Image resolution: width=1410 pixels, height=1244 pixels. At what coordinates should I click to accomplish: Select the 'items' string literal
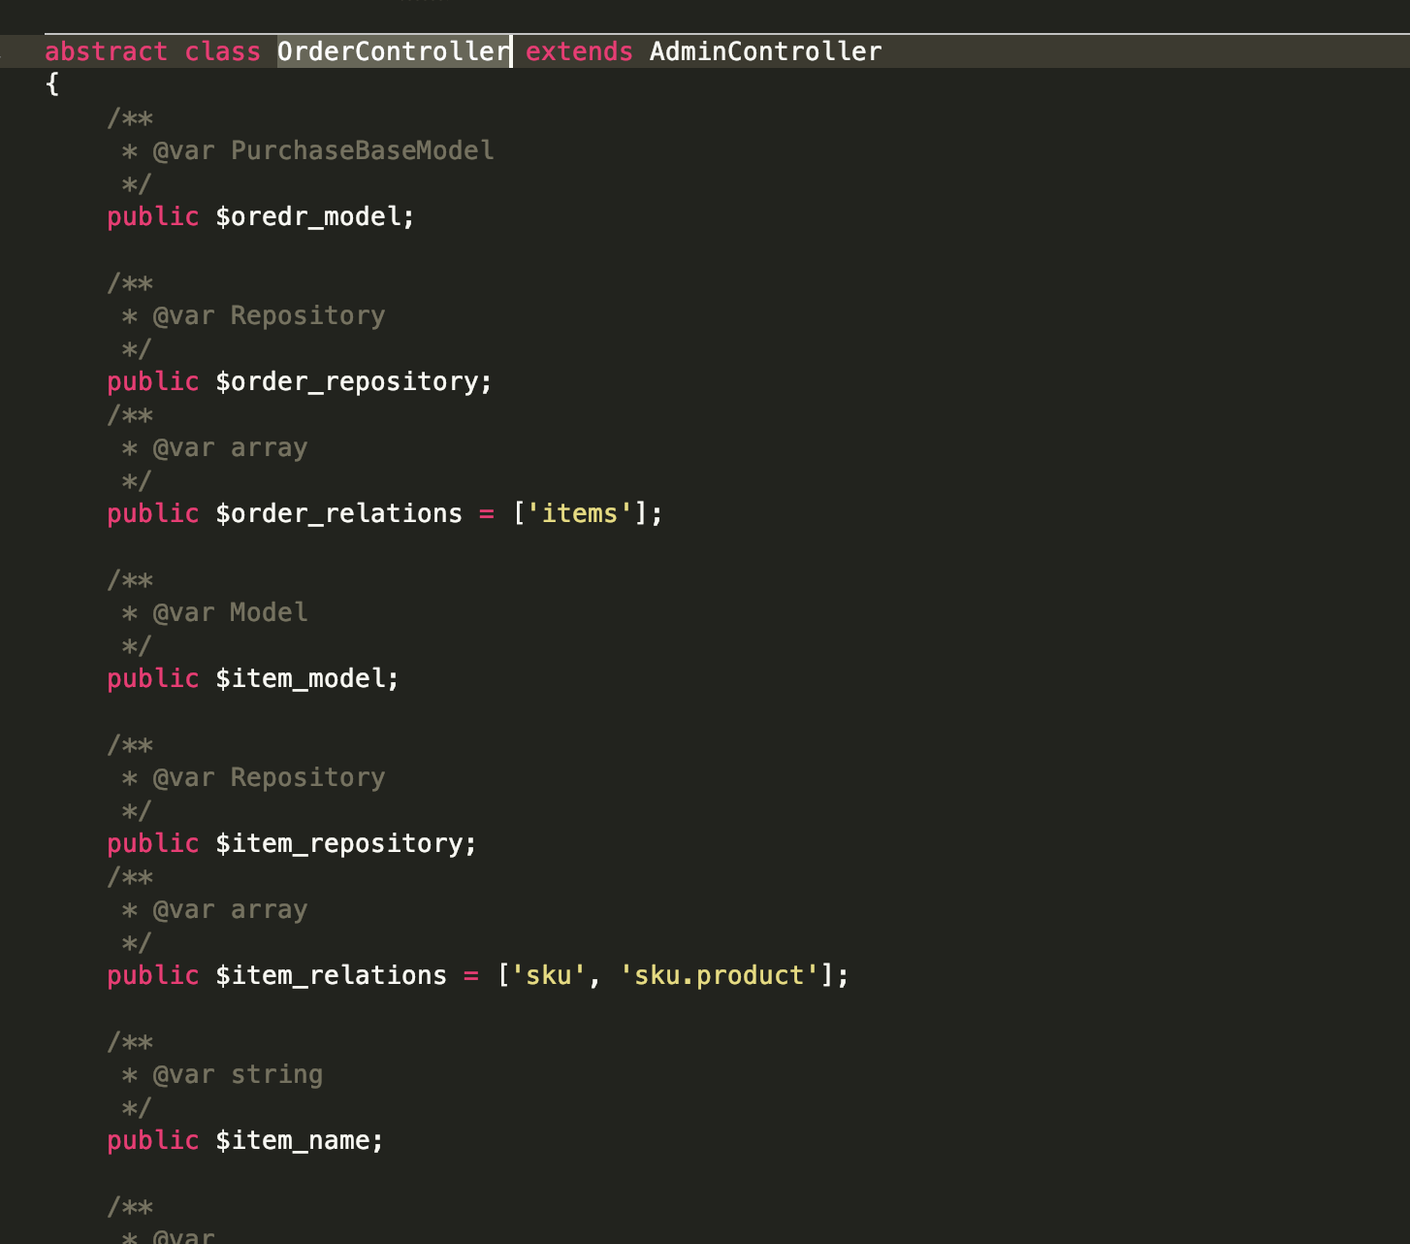(579, 513)
